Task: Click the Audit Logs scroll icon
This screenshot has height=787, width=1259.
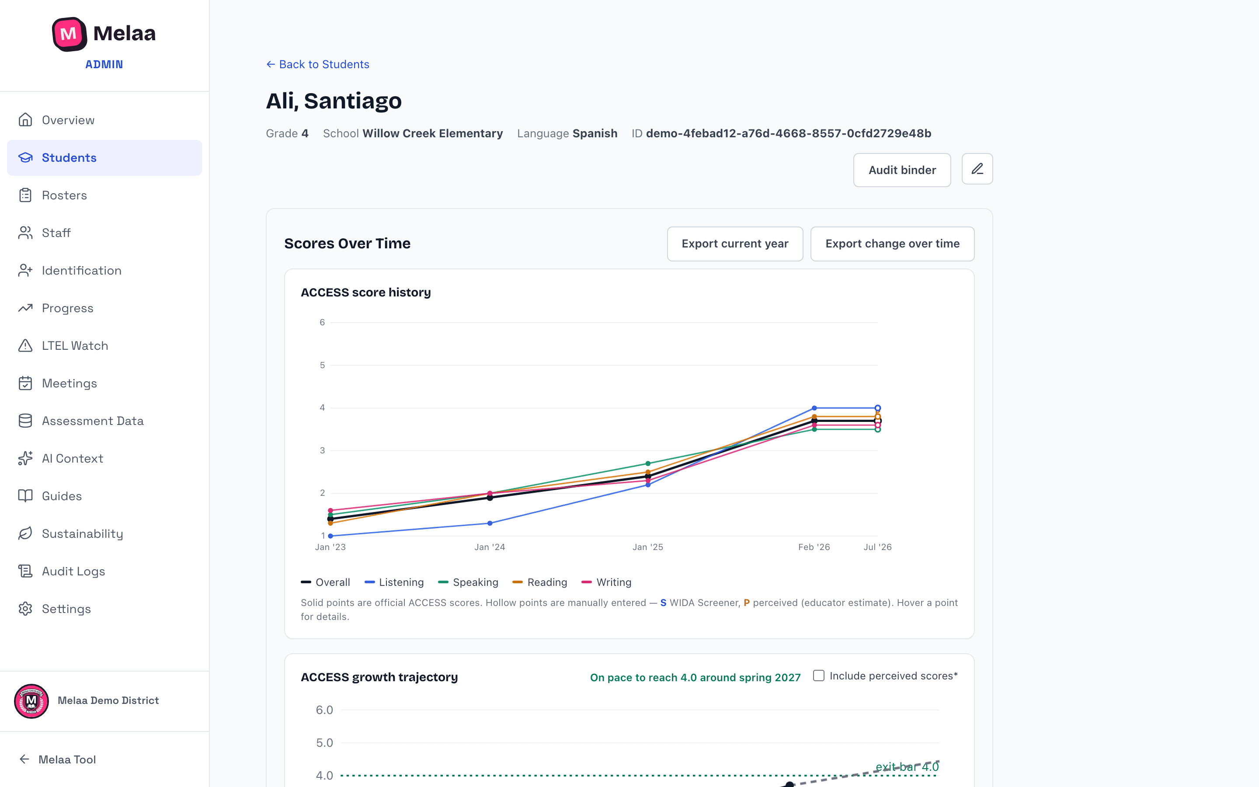Action: [x=25, y=571]
